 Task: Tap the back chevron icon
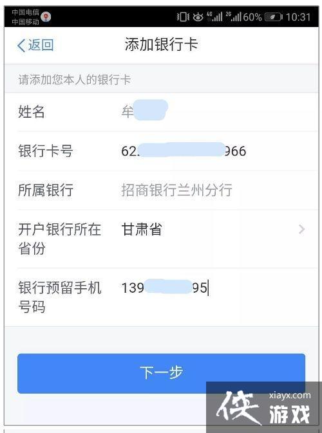tap(21, 45)
